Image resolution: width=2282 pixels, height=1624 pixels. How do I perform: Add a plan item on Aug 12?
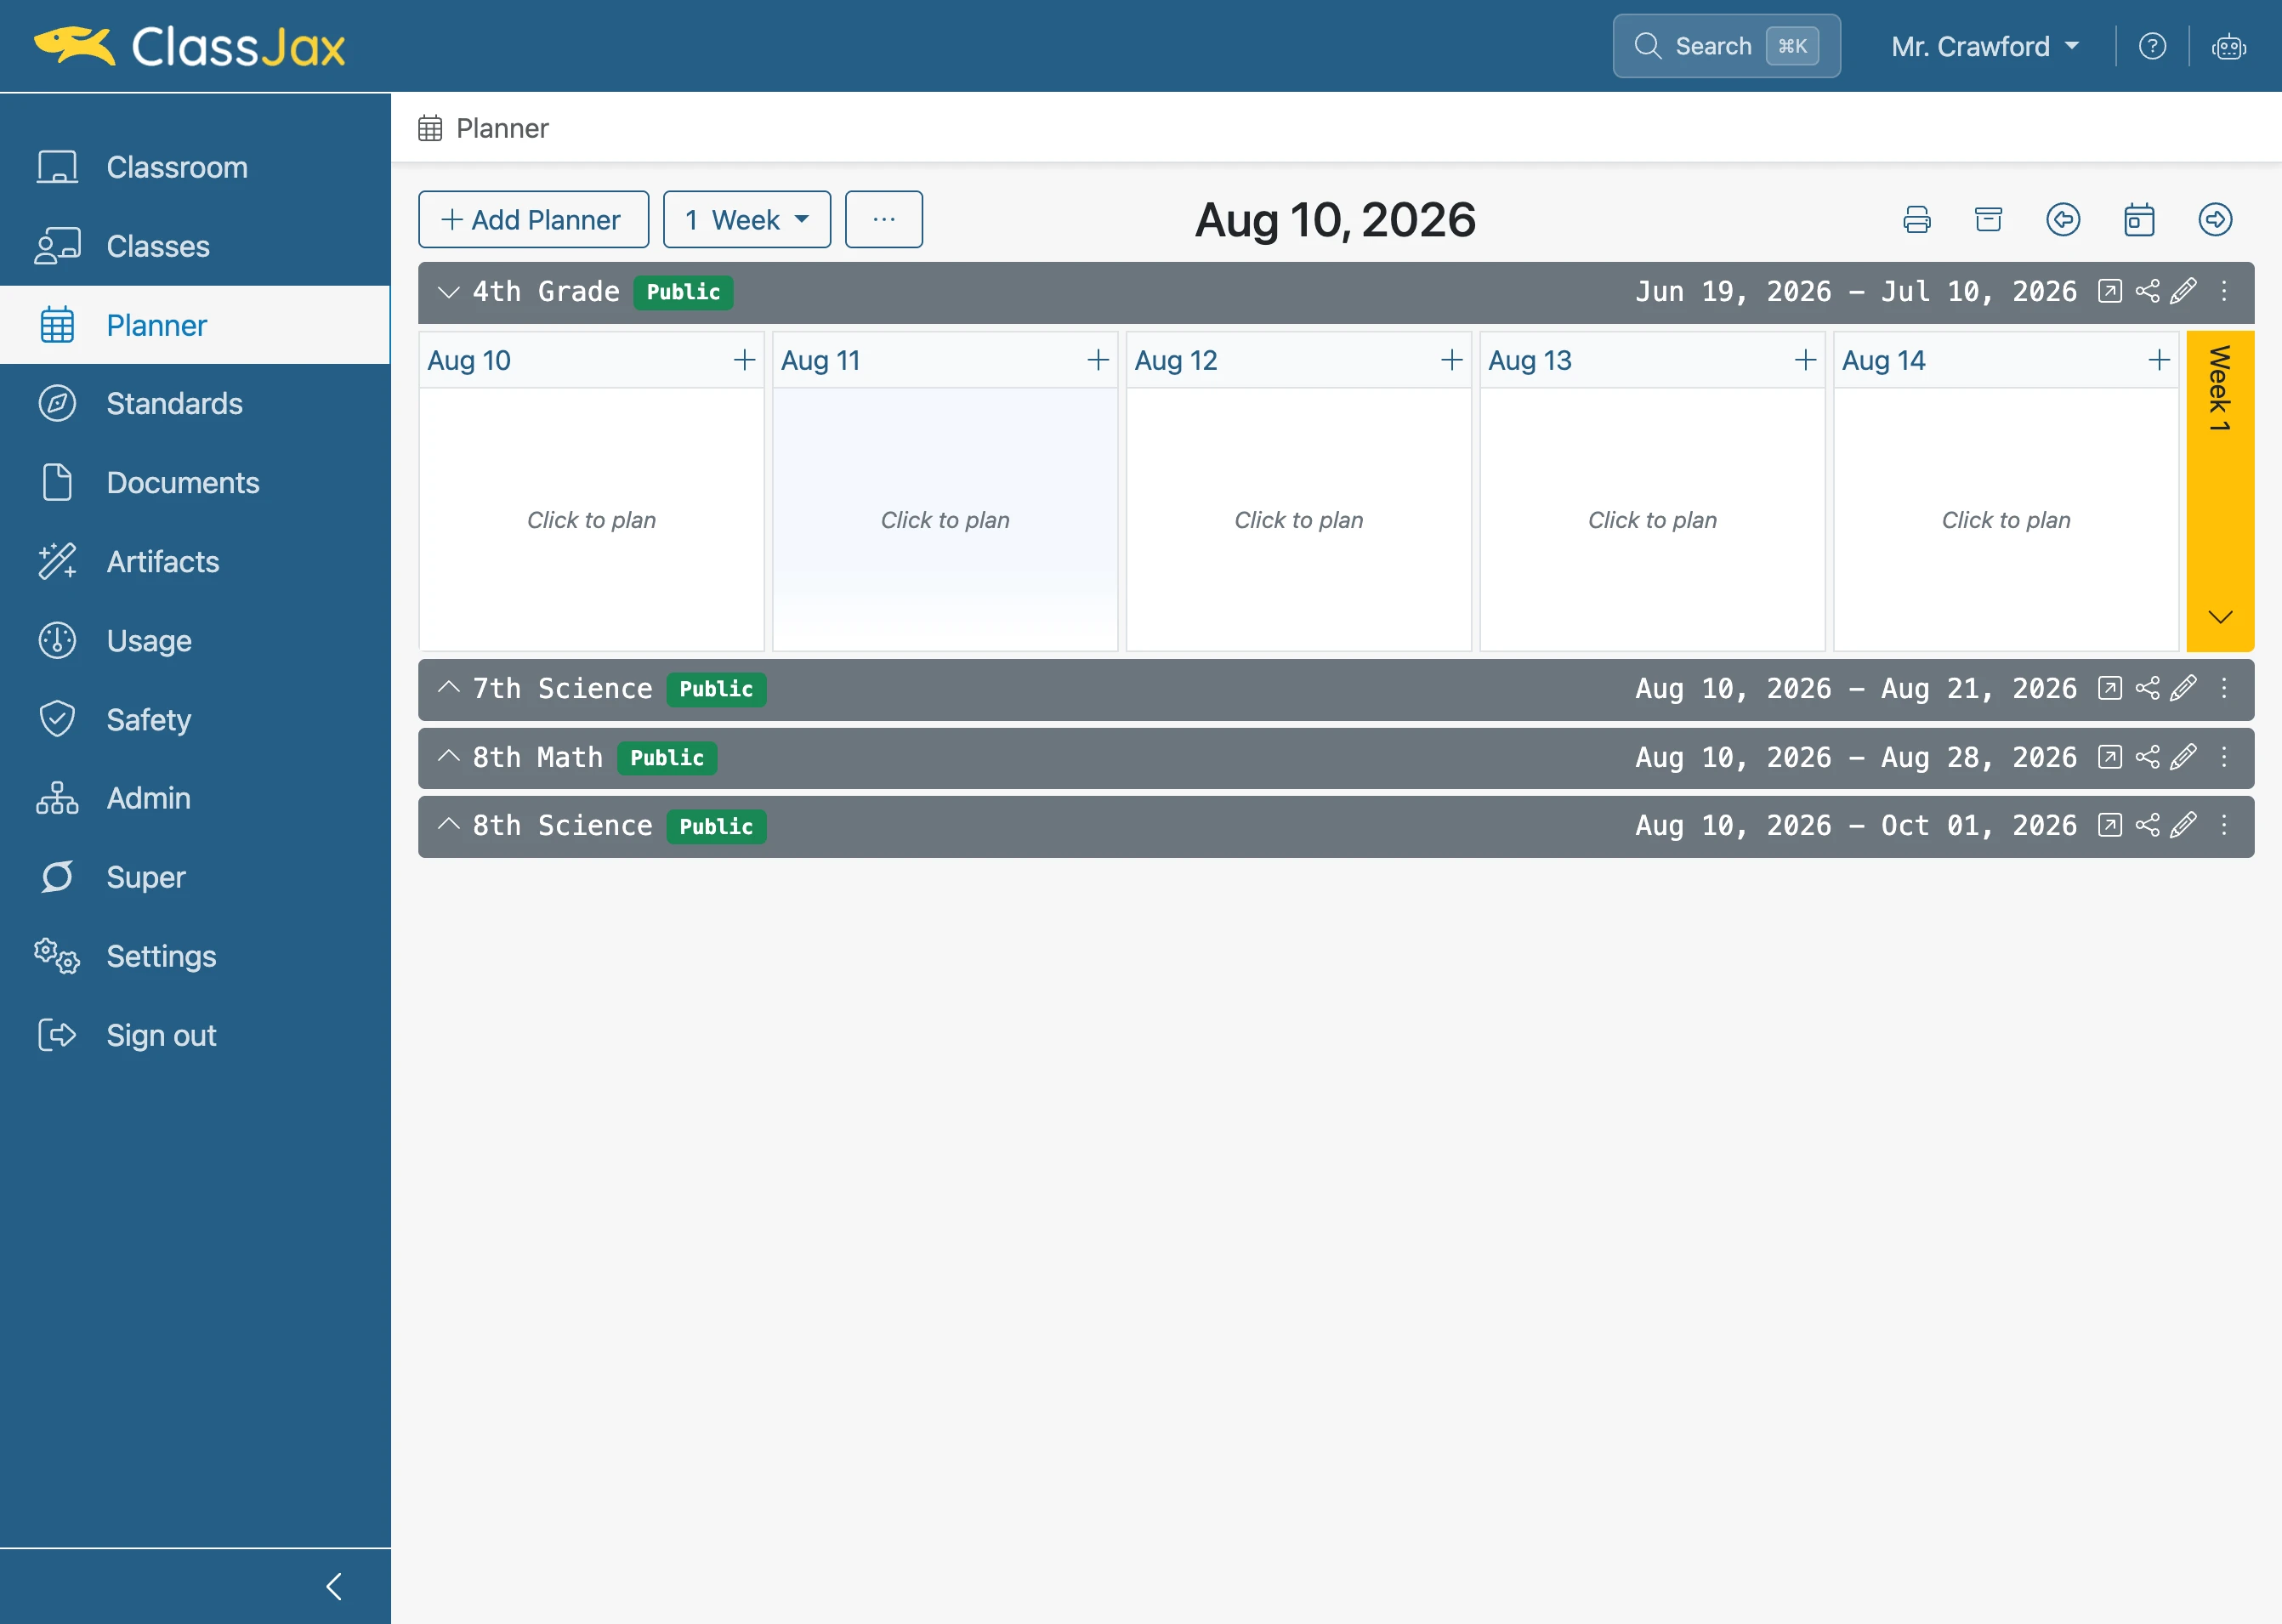tap(1452, 360)
